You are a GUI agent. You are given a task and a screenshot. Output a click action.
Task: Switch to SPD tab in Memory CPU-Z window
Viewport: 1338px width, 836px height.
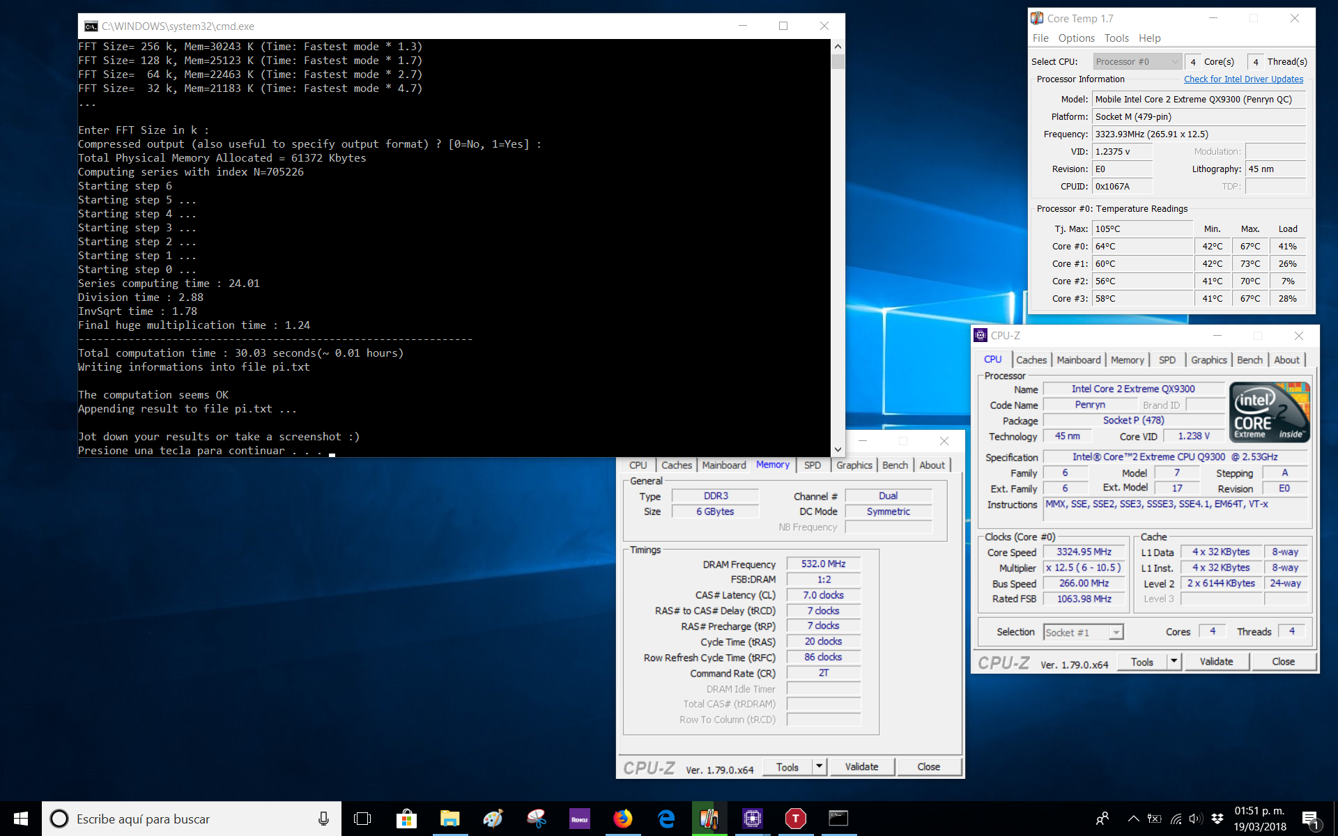point(813,465)
